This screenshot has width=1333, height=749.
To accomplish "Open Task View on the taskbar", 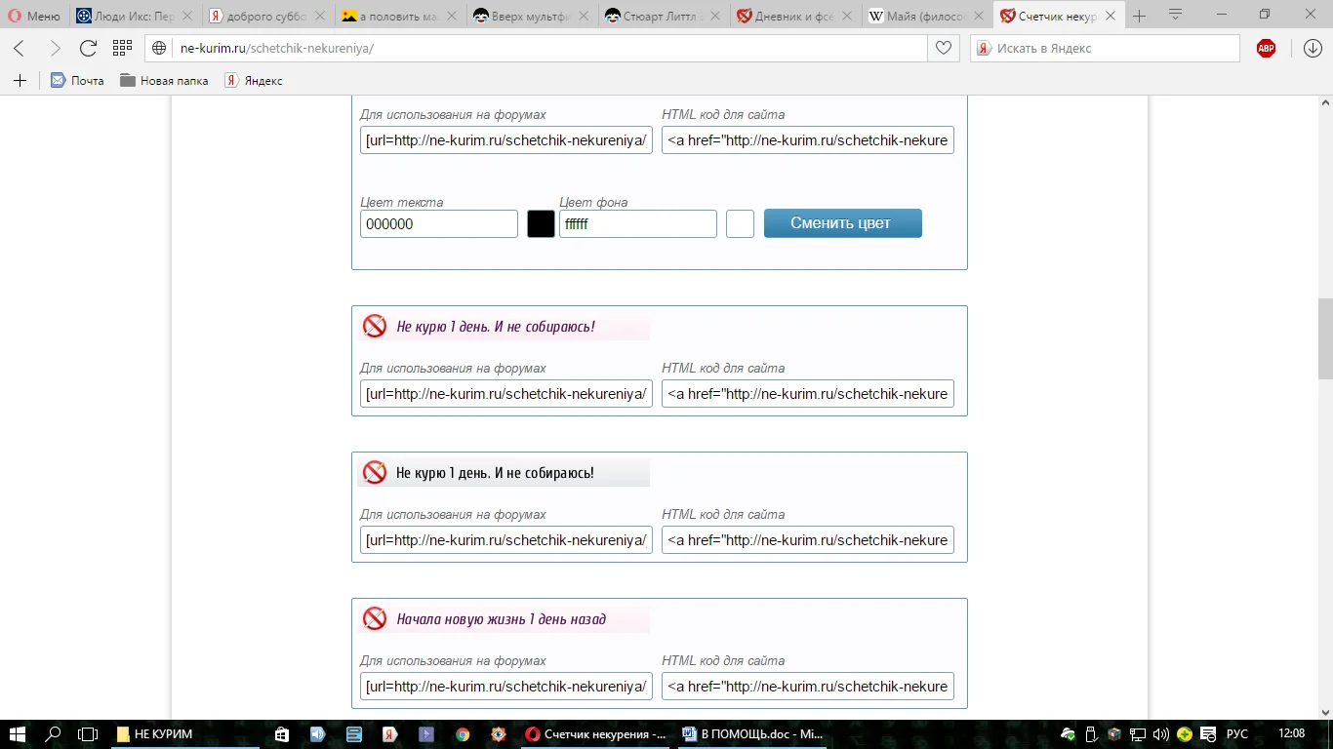I will tap(88, 734).
